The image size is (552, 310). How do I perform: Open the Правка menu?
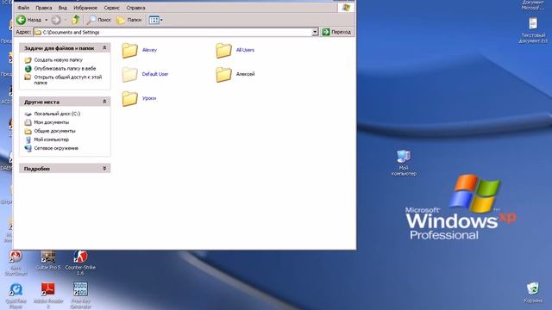coord(44,8)
